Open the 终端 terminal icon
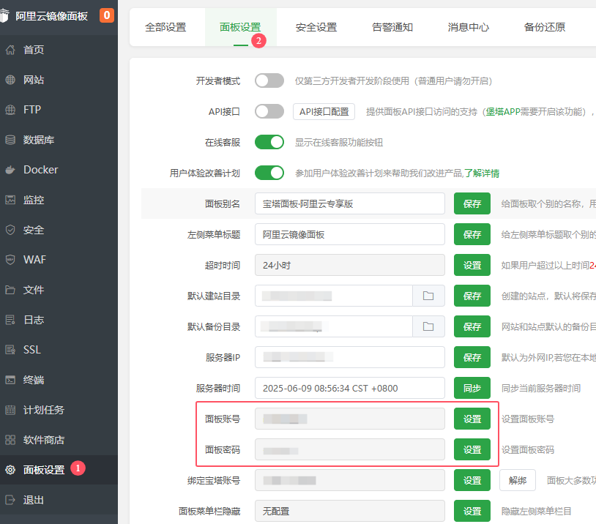596x524 pixels. (10, 380)
